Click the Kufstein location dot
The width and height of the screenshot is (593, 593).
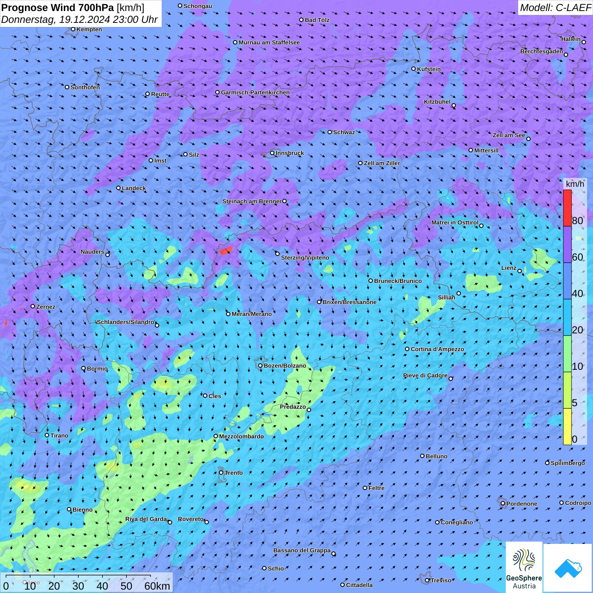[414, 69]
